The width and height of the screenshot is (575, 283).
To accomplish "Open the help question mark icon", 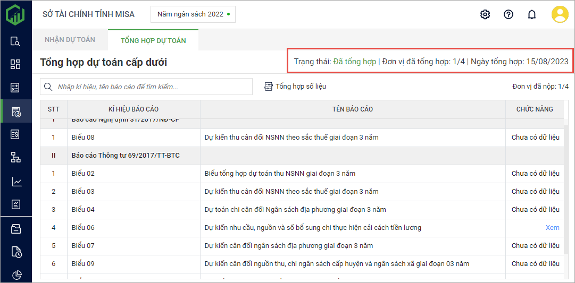I will [x=508, y=14].
